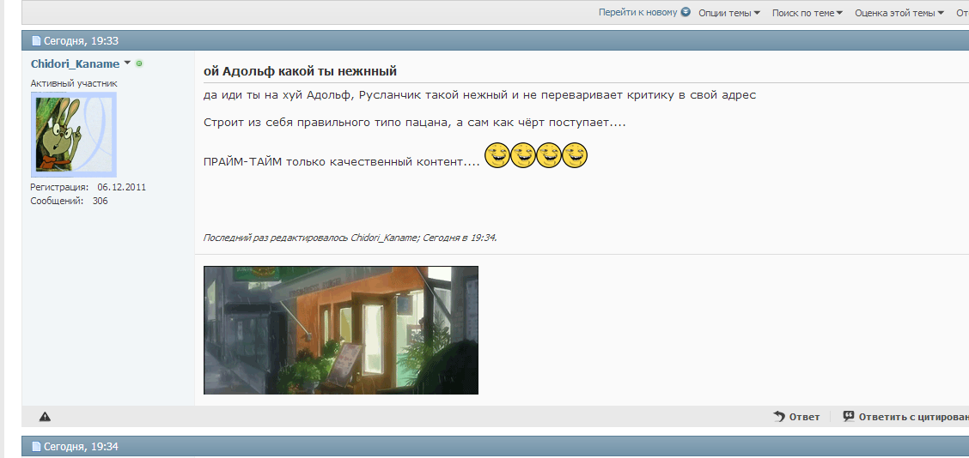Screen dimensions: 969x458
Task: Open Chidori_Kaname's user profile link
Action: (75, 63)
